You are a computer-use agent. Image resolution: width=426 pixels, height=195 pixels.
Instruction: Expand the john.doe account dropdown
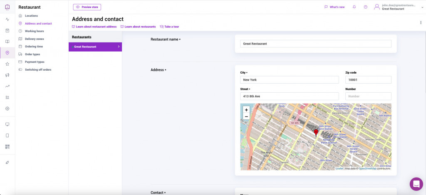click(x=421, y=7)
